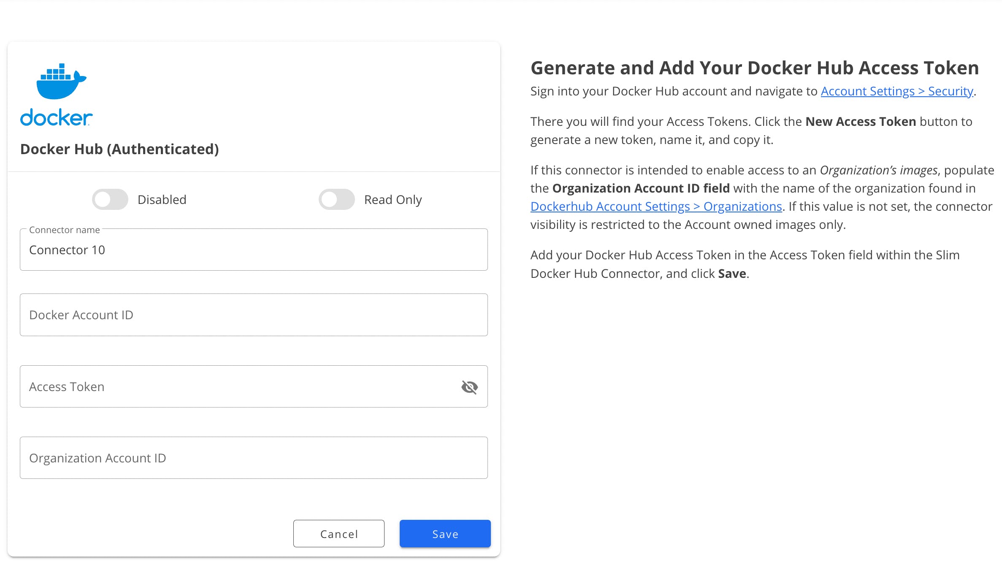Click the "Disabled" toggle label text
The height and width of the screenshot is (576, 1002).
click(162, 200)
